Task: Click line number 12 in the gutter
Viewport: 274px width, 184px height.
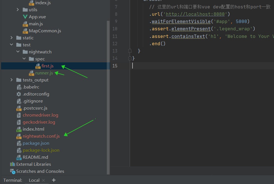Action: 115,44
